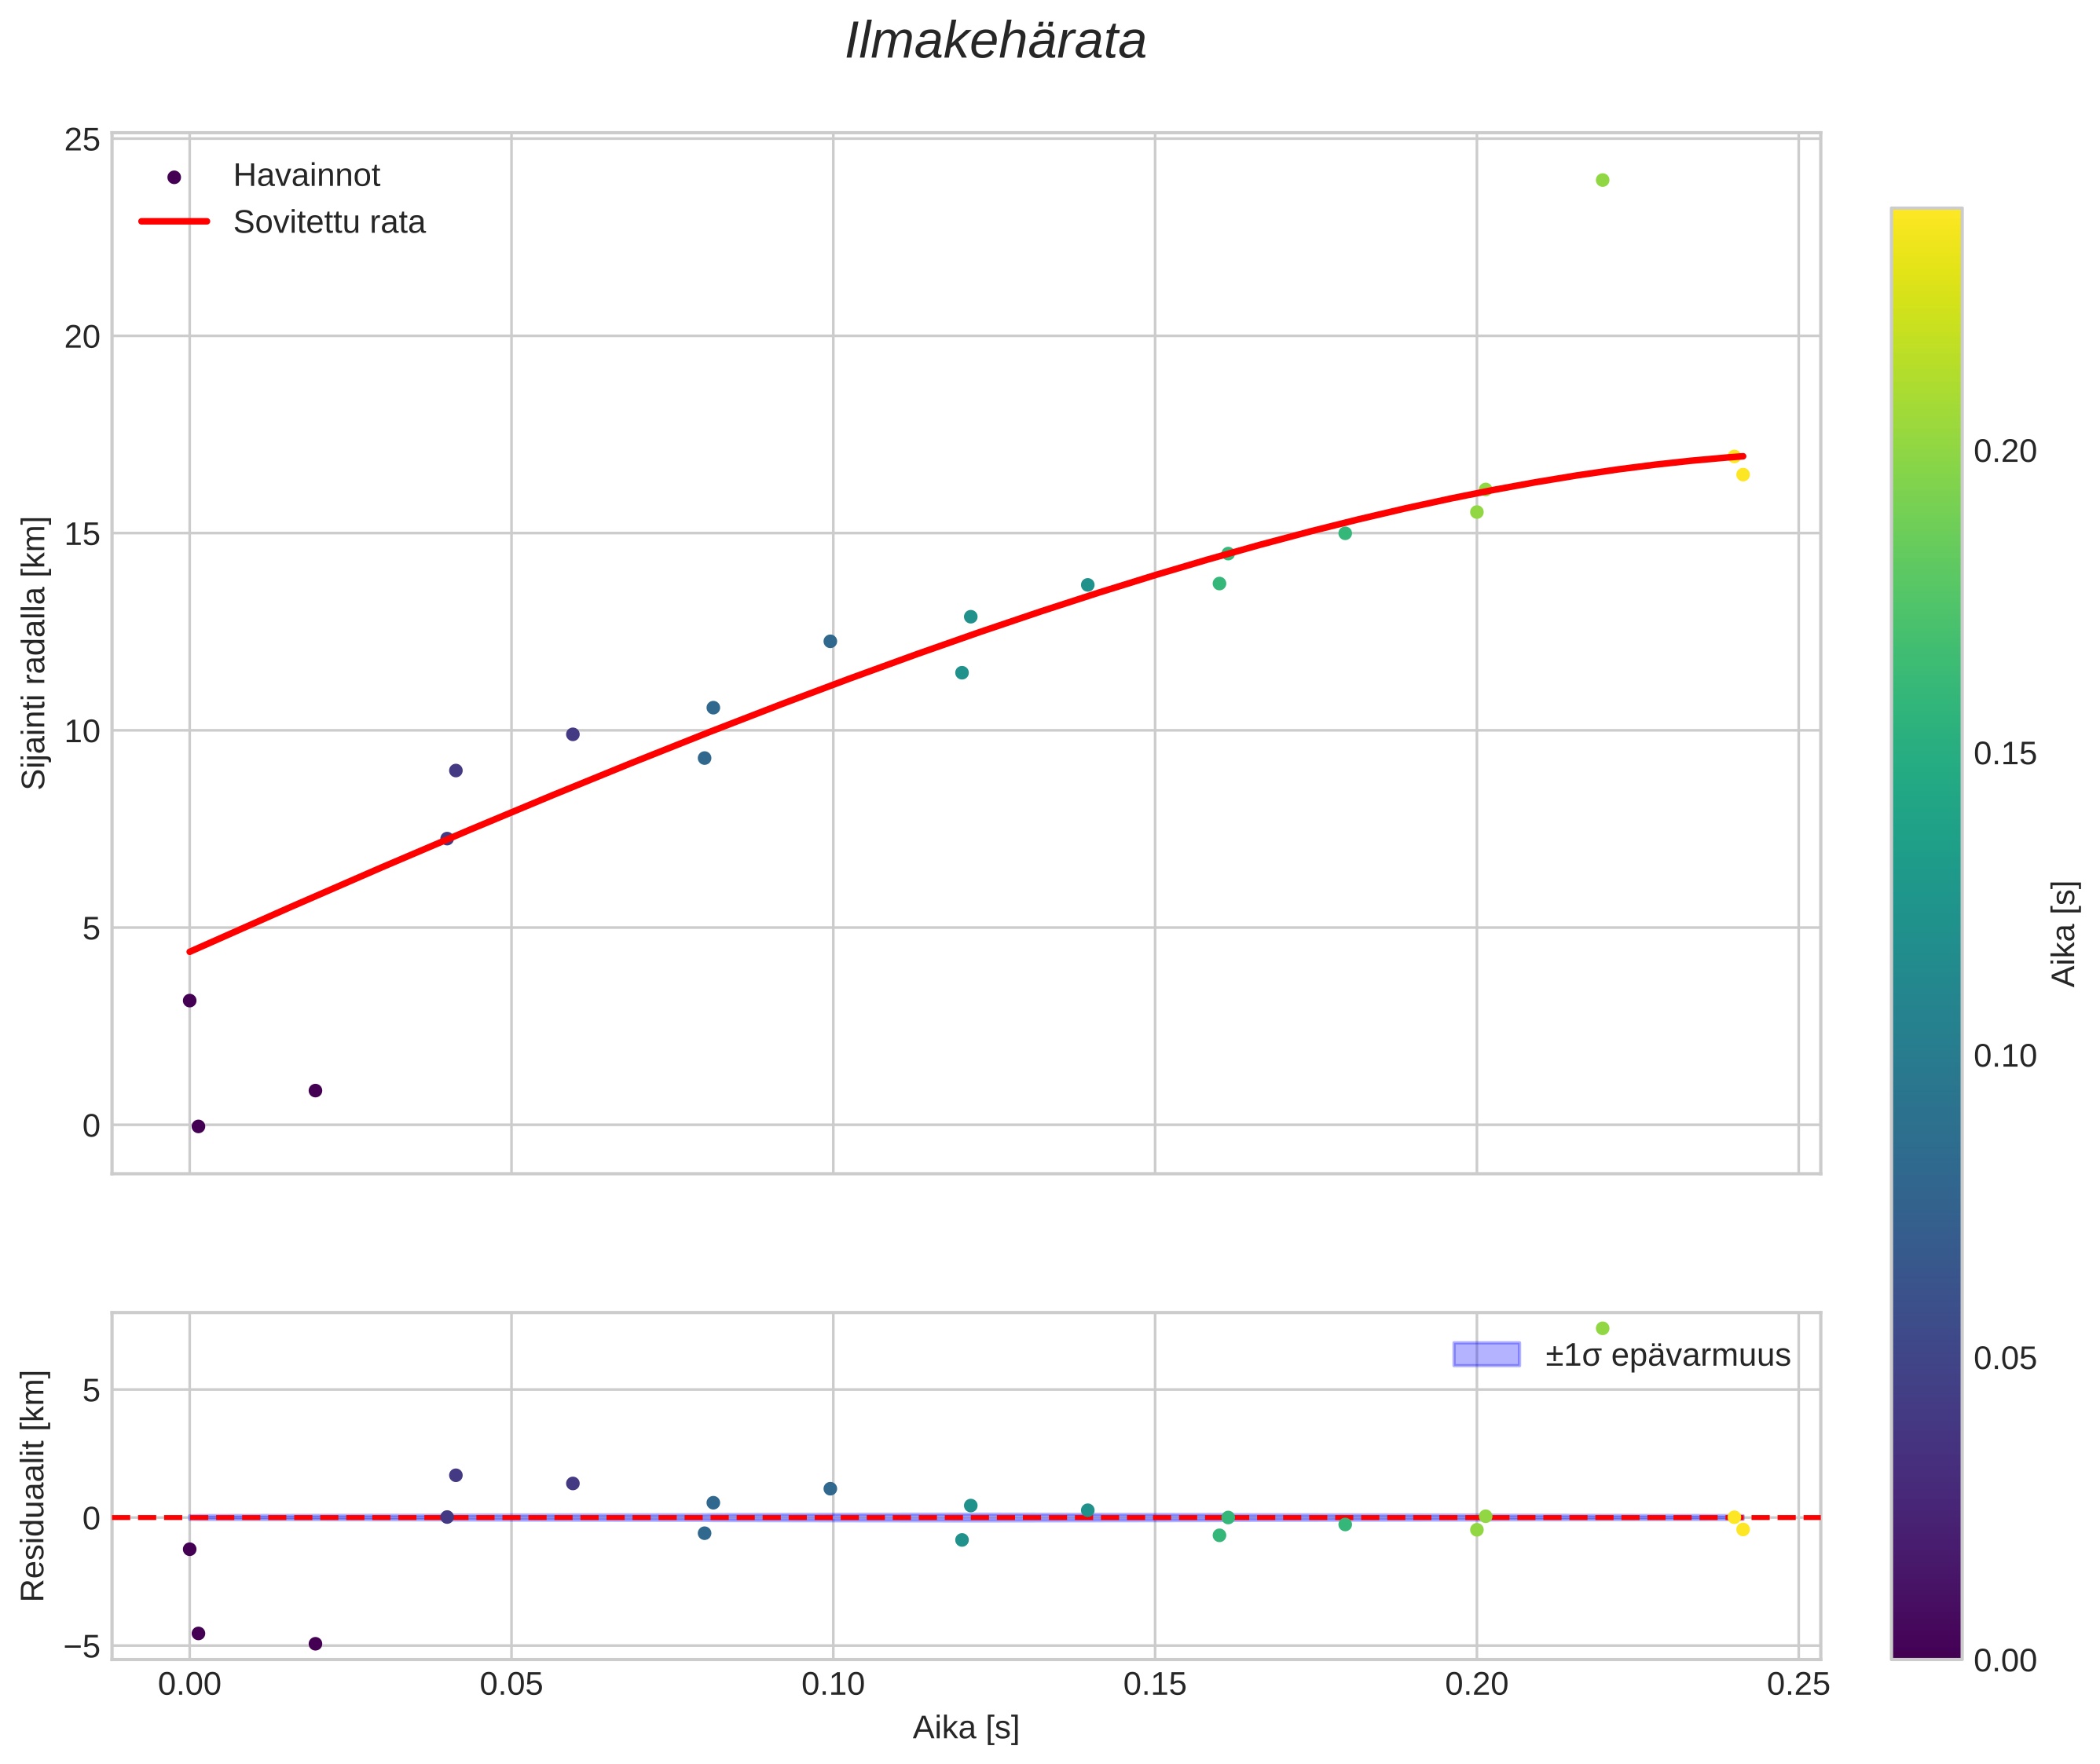The width and height of the screenshot is (2100, 1764).
Task: Click the outlier residual point above 5
Action: [x=1602, y=1328]
